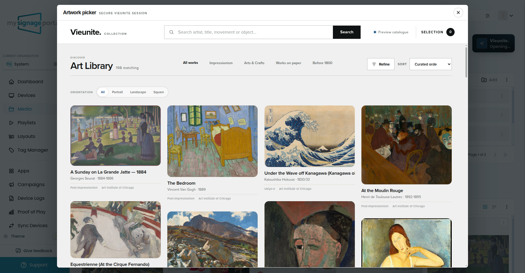Close the Artwork picker dialog
Image resolution: width=525 pixels, height=273 pixels.
[458, 13]
